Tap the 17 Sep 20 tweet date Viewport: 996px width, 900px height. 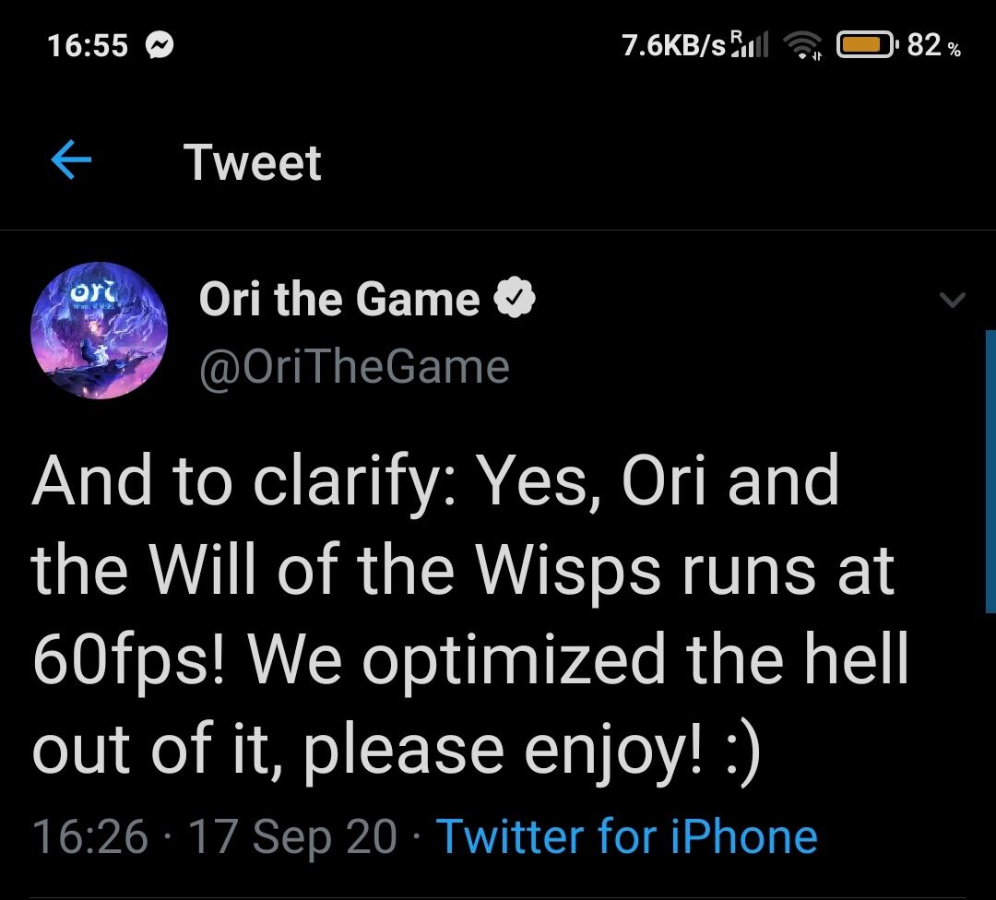tap(292, 836)
